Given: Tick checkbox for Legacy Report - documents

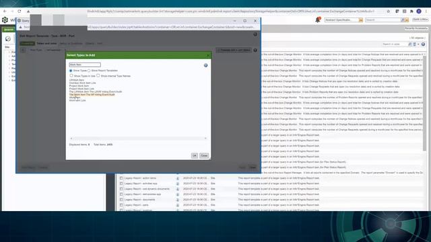Looking at the screenshot, I should (x=121, y=200).
